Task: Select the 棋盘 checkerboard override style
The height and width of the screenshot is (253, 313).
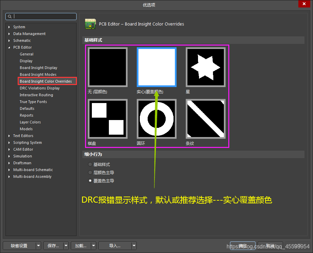Action: (x=108, y=119)
